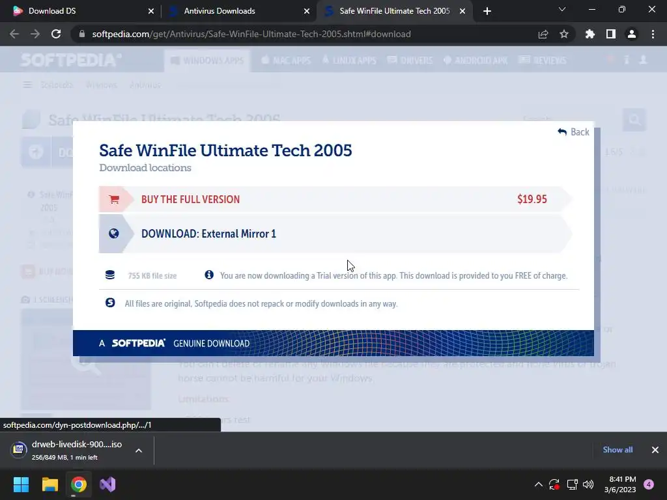Close the Download DS tab
This screenshot has height=500, width=667.
151,11
